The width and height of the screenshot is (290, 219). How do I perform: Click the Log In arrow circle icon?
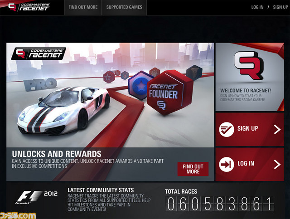(227, 164)
